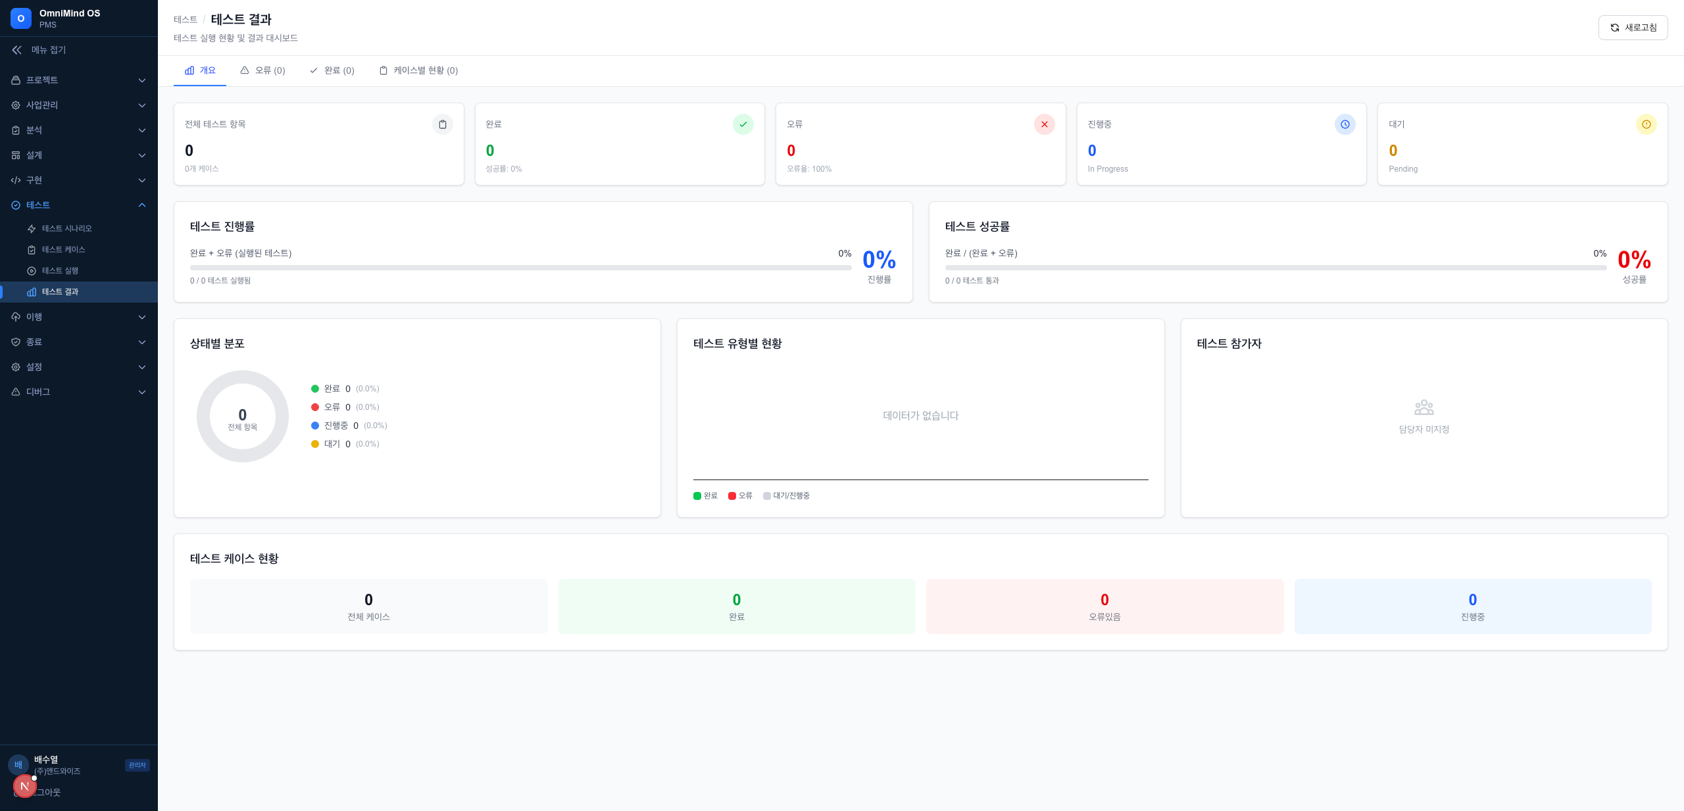Image resolution: width=1684 pixels, height=811 pixels.
Task: Click the green checkmark icon in 완료 card
Action: click(743, 124)
